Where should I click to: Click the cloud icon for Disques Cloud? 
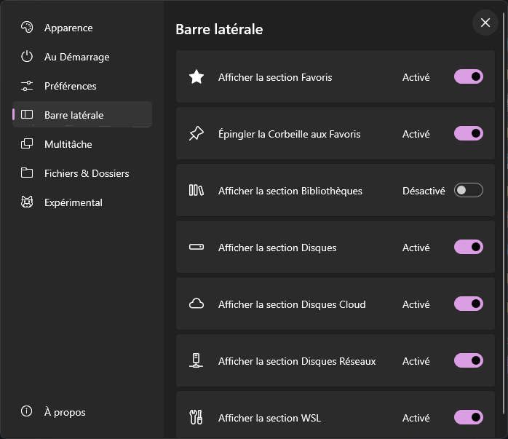point(197,304)
